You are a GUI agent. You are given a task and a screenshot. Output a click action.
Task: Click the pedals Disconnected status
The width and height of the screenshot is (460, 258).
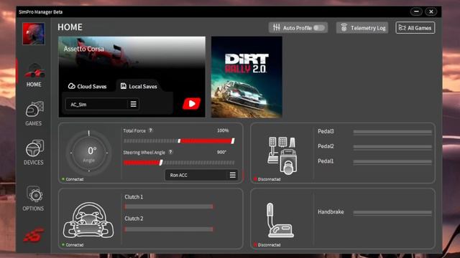pyautogui.click(x=267, y=179)
